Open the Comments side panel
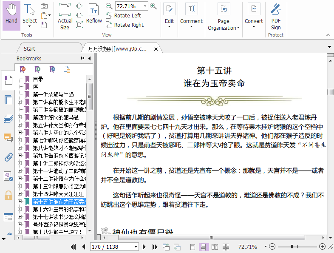This screenshot has width=334, height=253. [x=8, y=137]
